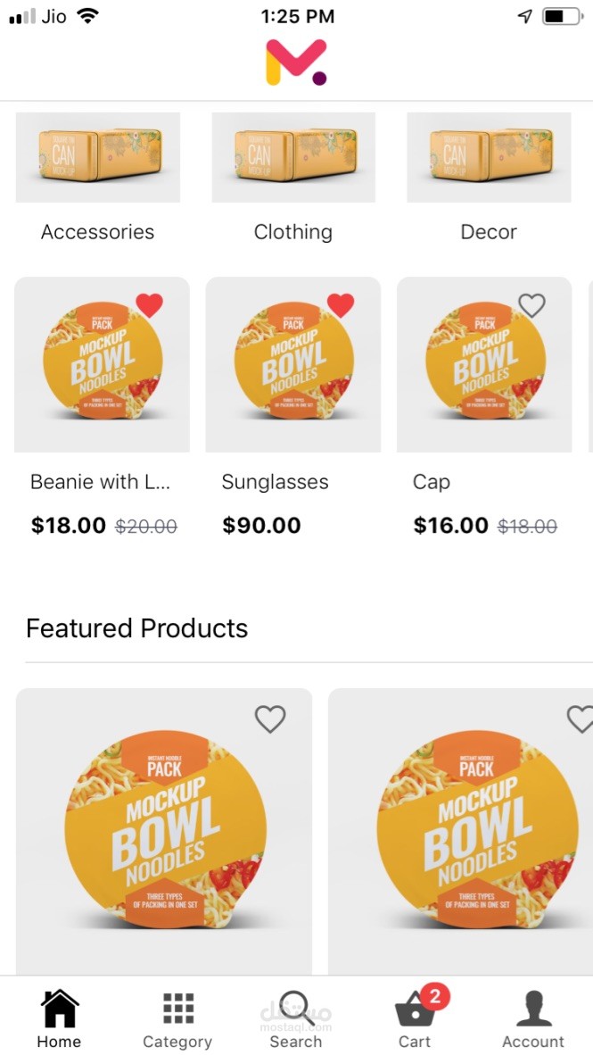The width and height of the screenshot is (593, 1055).
Task: Tap the Account profile icon
Action: (x=533, y=1009)
